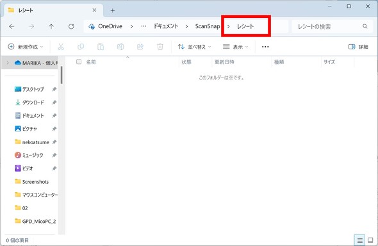Viewport: 378px width, 246px height.
Task: Add a new tab with plus button
Action: coord(112,11)
